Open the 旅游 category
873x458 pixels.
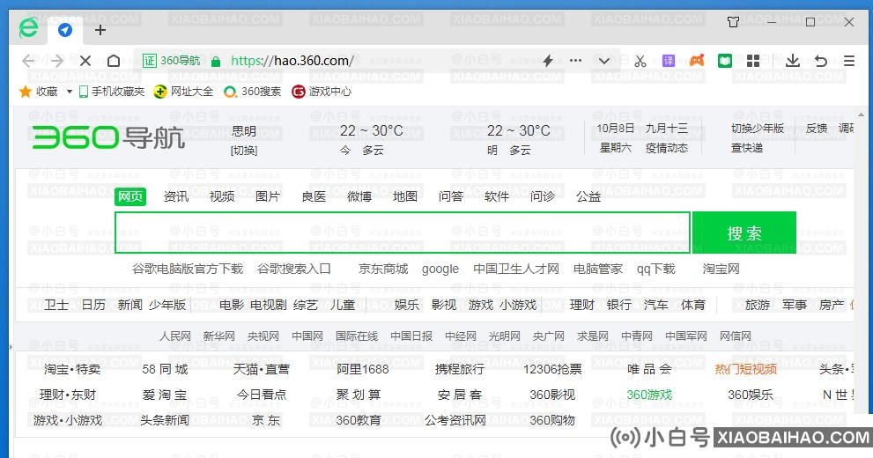click(x=758, y=305)
